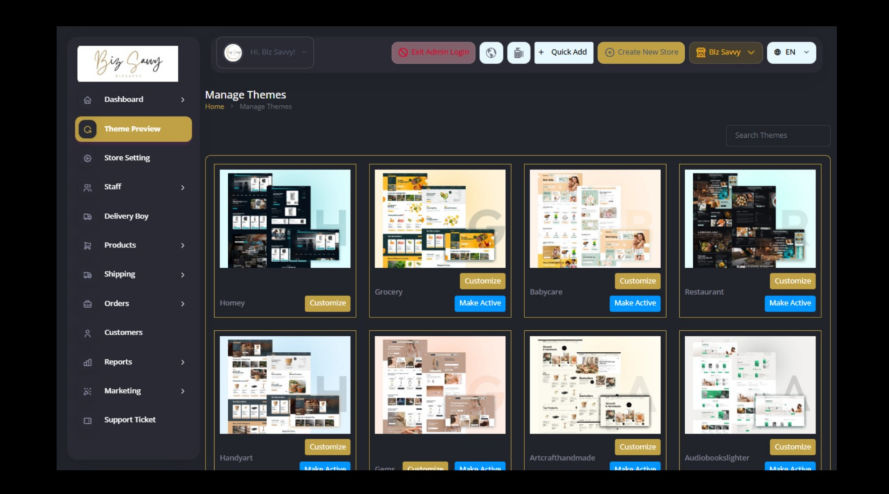This screenshot has height=494, width=889.
Task: Click the Support Ticket icon in sidebar
Action: point(87,420)
